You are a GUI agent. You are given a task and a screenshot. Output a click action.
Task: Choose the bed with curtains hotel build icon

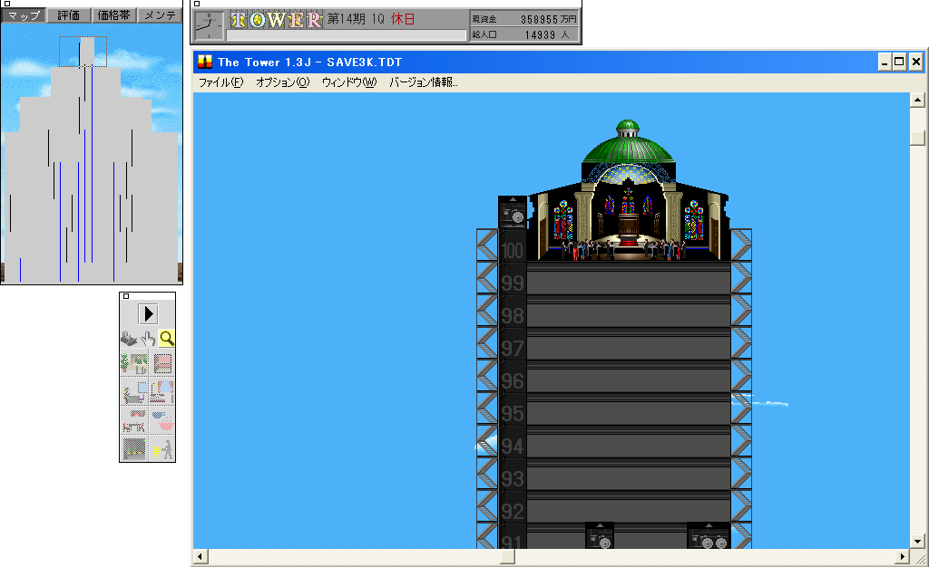click(x=161, y=392)
